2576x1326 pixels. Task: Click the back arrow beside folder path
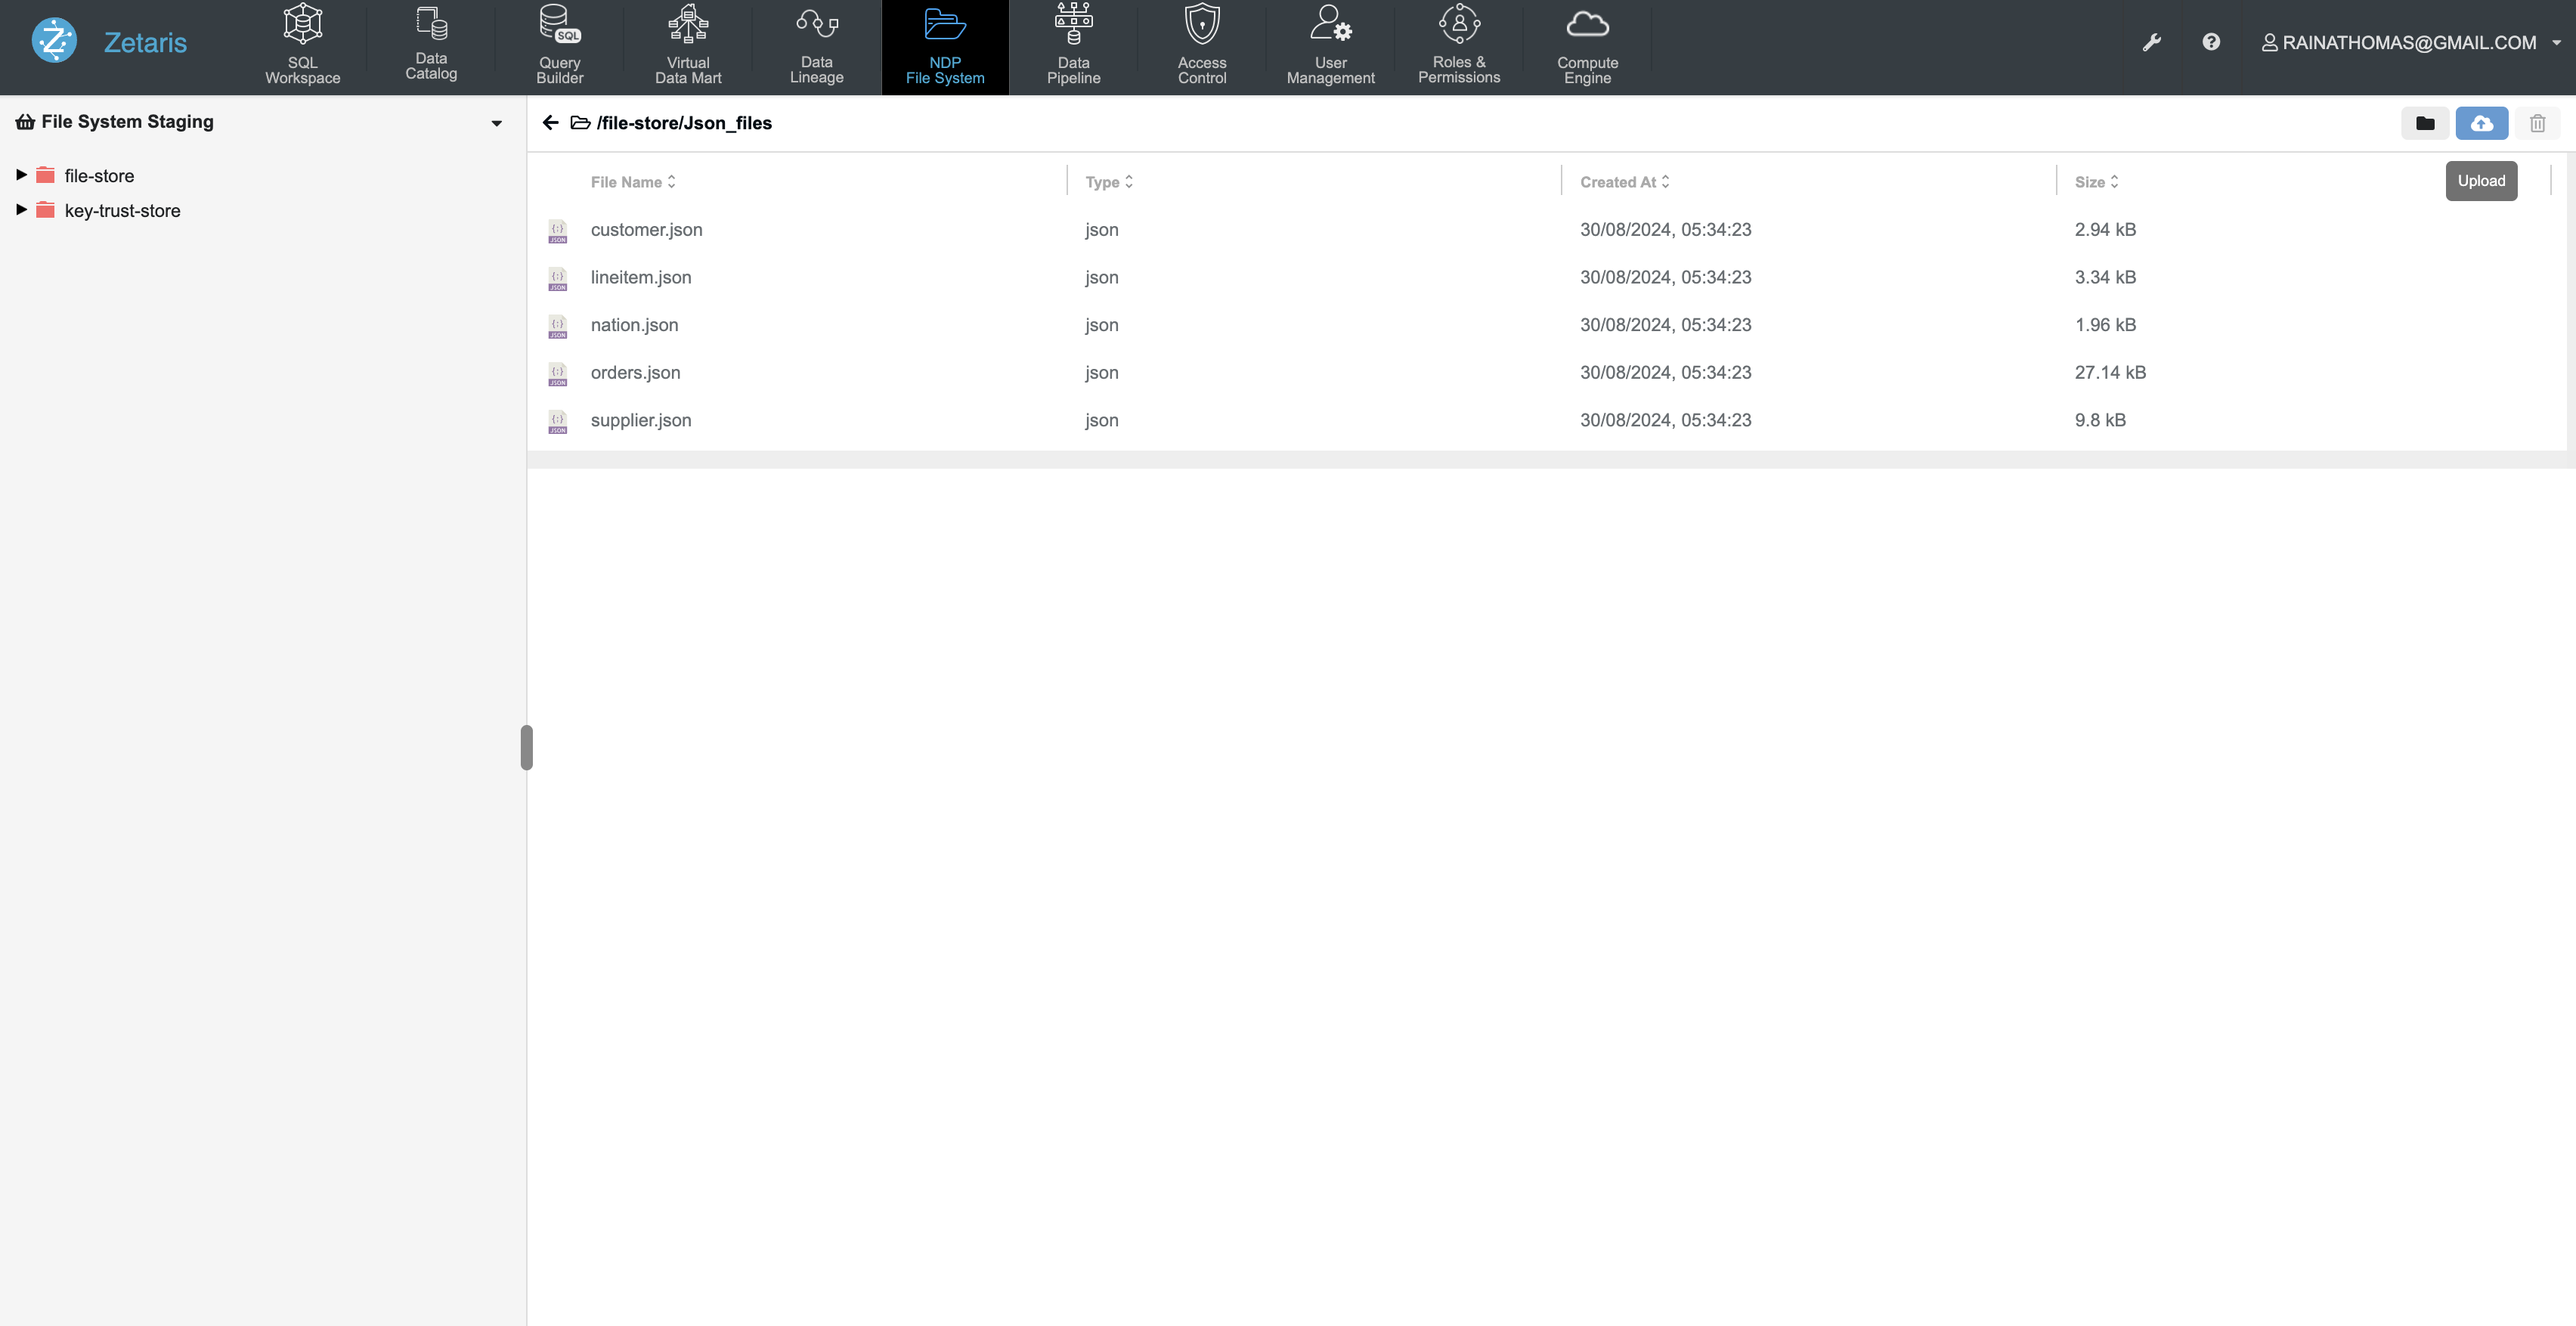coord(550,123)
